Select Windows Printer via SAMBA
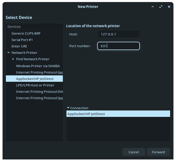Viewport: 176px width, 162px height. pyautogui.click(x=38, y=66)
